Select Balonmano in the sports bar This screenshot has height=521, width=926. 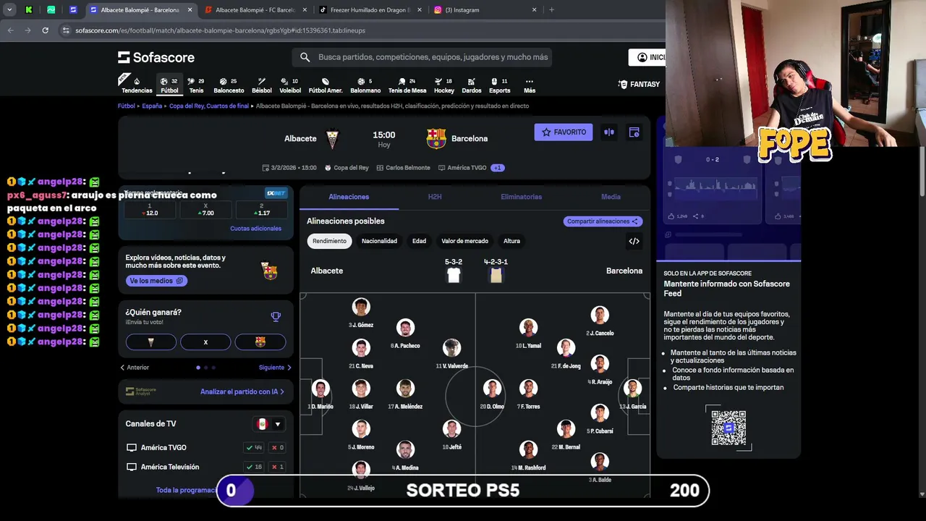[365, 85]
